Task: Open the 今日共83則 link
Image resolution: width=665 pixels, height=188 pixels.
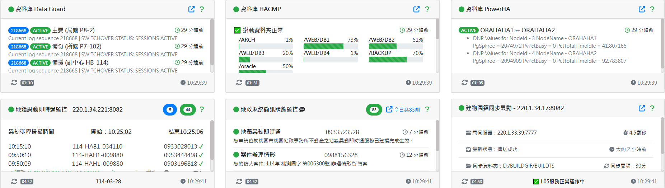Action: click(x=403, y=109)
